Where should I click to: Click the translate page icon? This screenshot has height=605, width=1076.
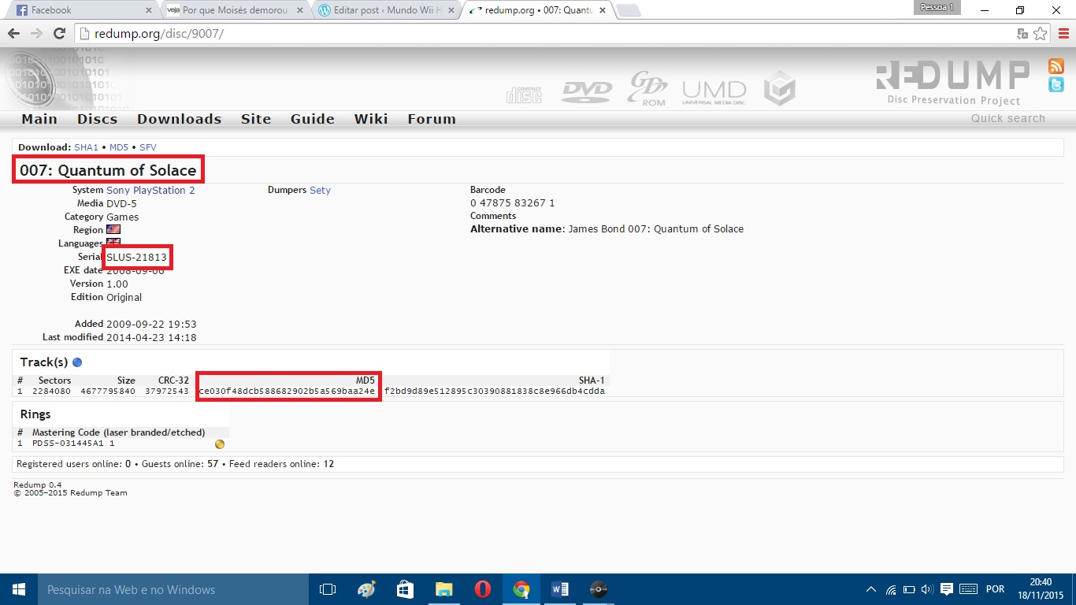1022,34
